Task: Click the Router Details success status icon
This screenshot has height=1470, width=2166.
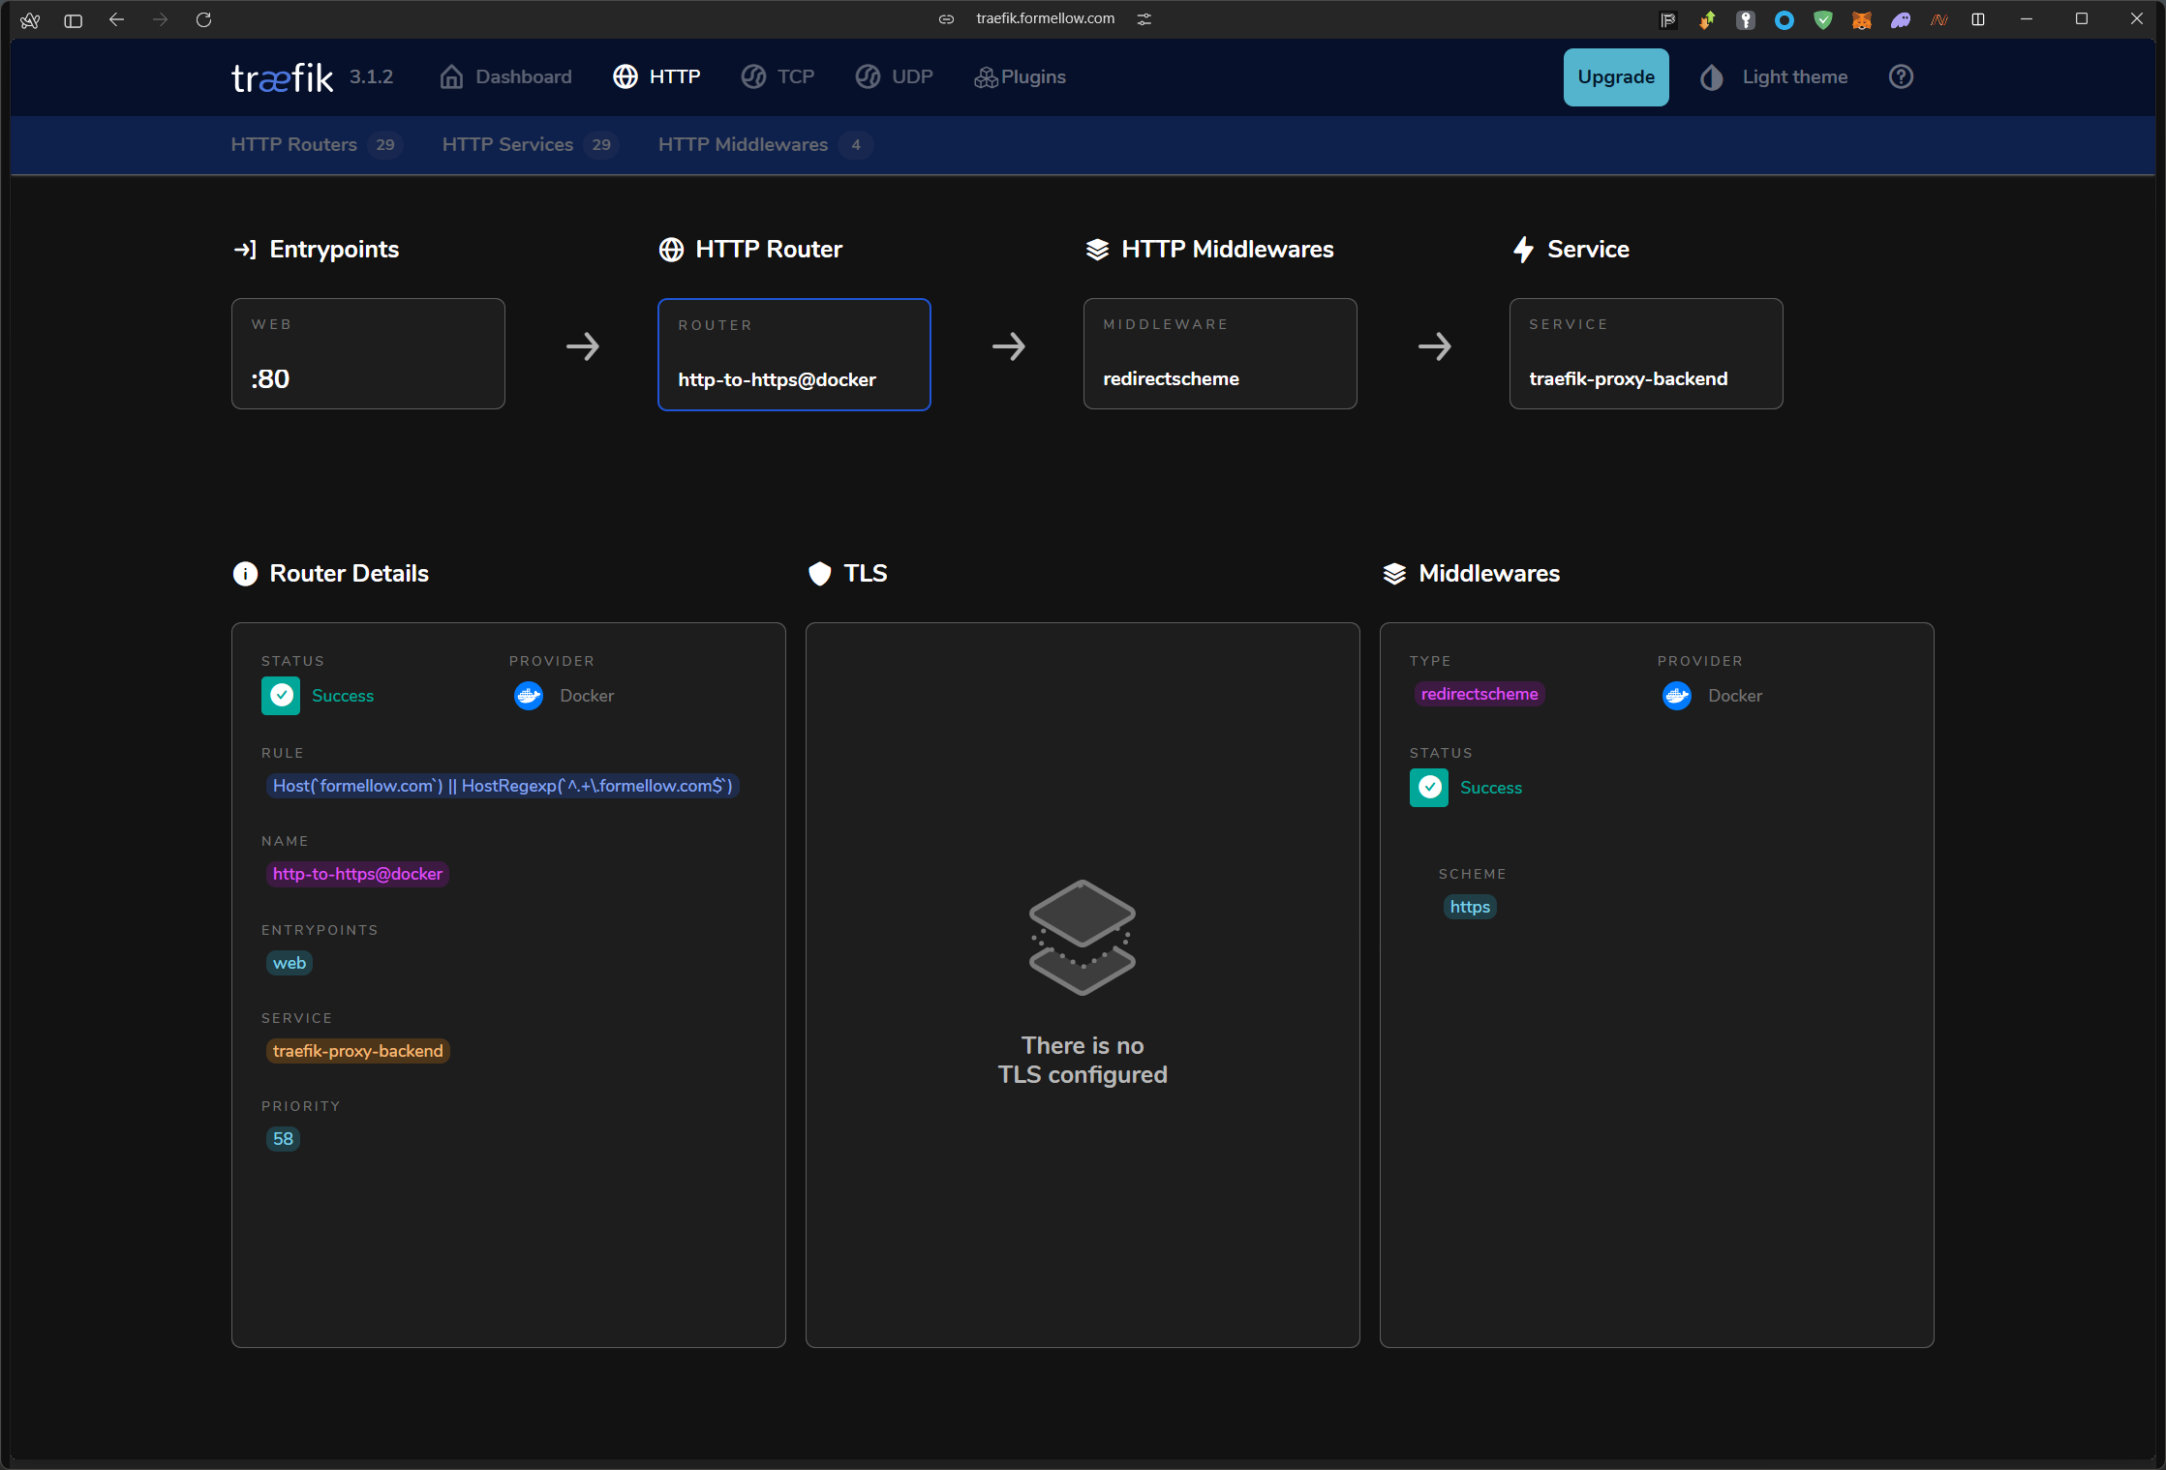Action: click(x=281, y=696)
